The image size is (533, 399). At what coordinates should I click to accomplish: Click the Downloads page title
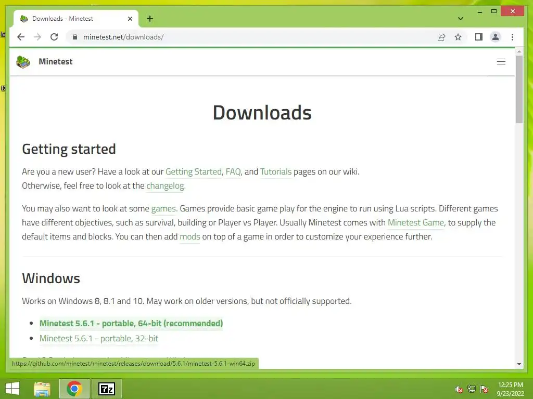(x=262, y=113)
